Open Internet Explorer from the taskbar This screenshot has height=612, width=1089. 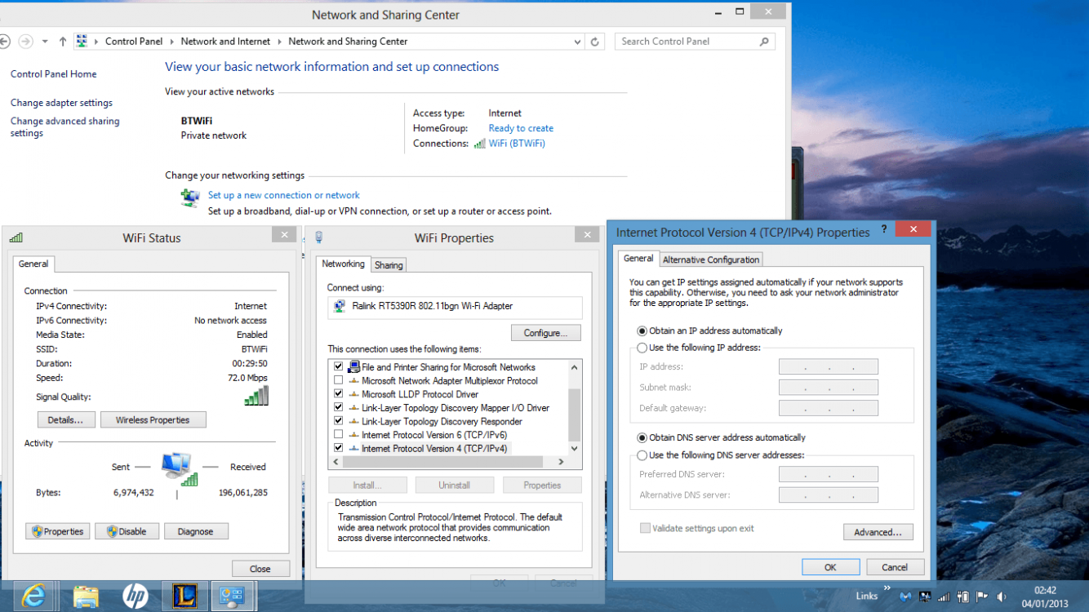pyautogui.click(x=33, y=596)
